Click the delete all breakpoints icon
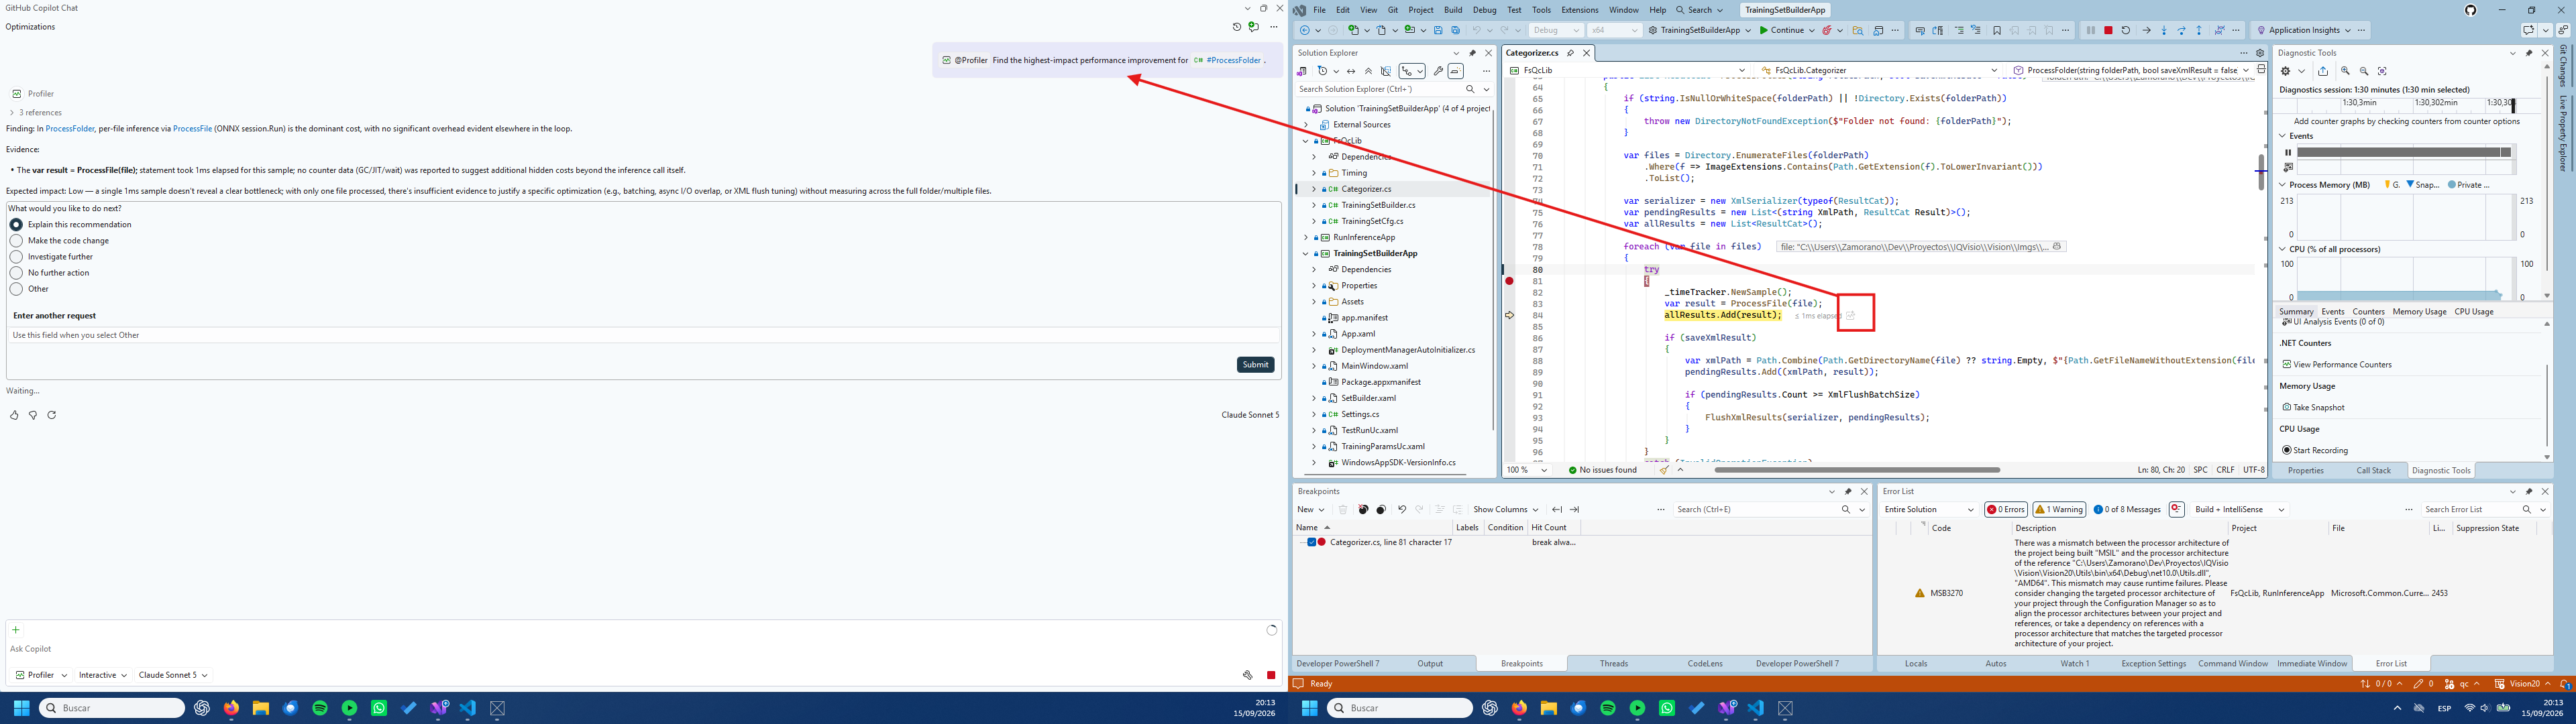The width and height of the screenshot is (2576, 724). click(x=1363, y=509)
